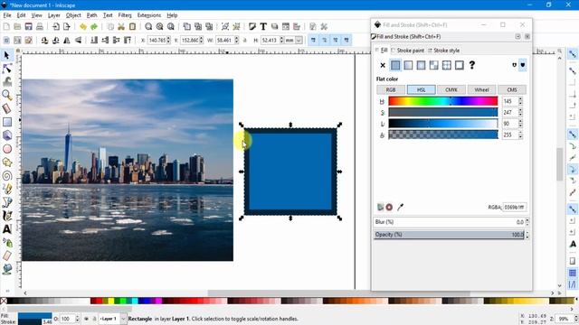Viewport: 579px width, 325px height.
Task: Click the Cut scissors icon
Action: pos(121,26)
